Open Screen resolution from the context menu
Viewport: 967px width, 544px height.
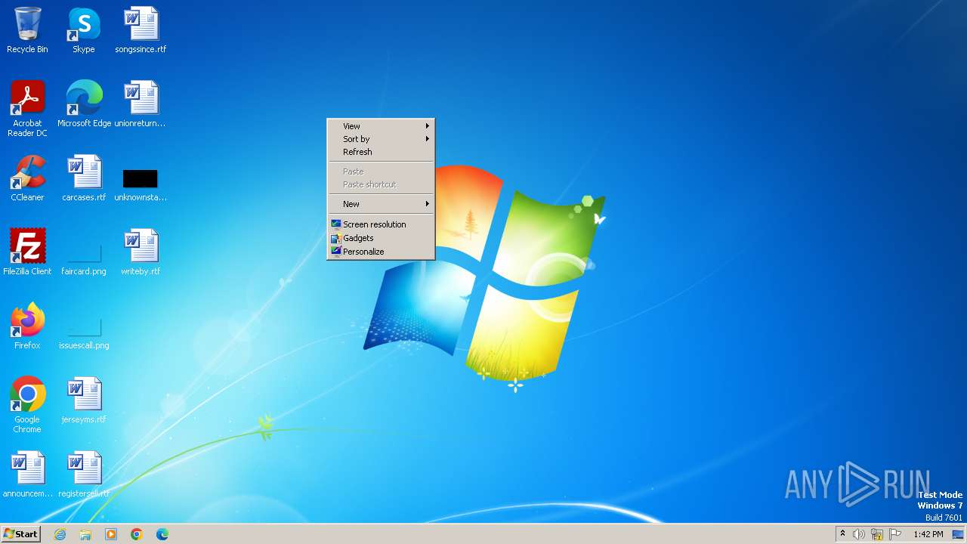381,224
